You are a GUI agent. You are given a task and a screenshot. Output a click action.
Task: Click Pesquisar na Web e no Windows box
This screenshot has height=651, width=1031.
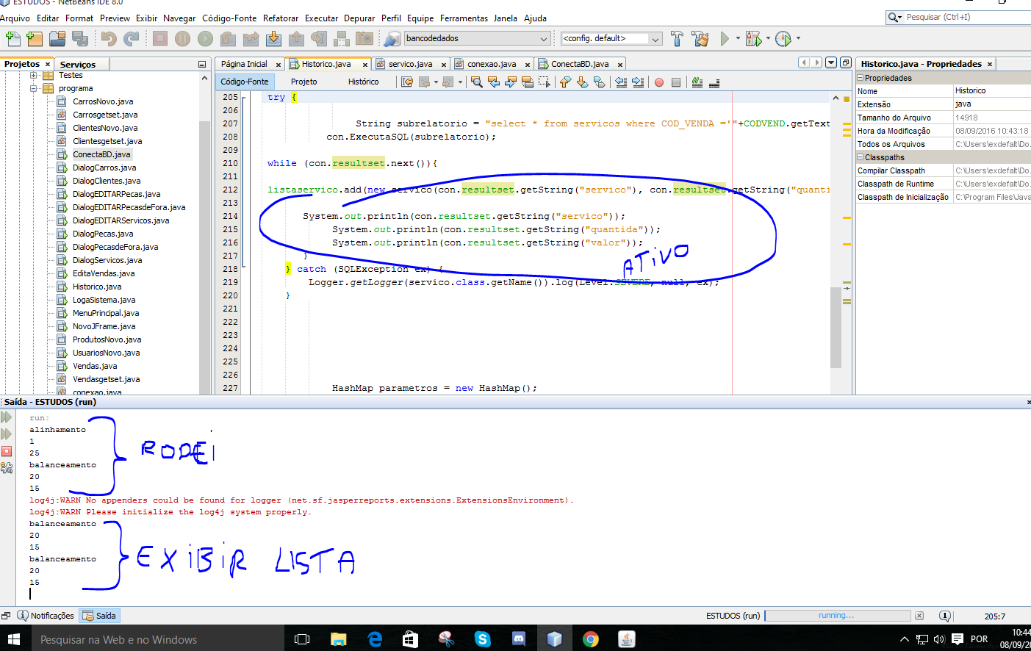(158, 639)
